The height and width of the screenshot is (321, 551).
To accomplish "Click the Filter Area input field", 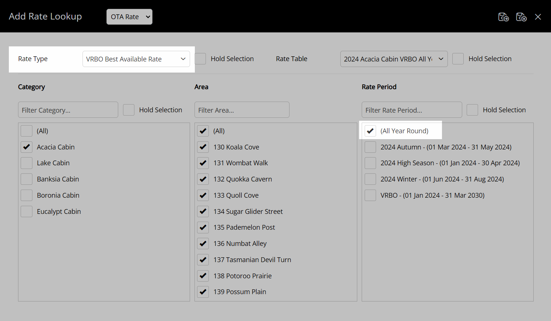I will (242, 110).
